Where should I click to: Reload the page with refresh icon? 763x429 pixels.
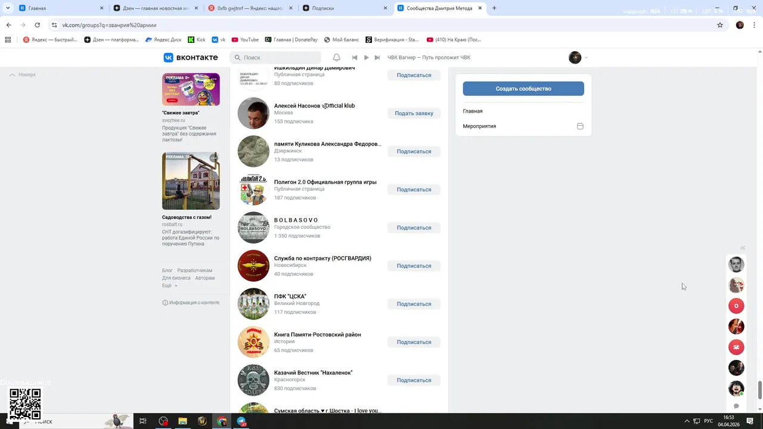(37, 25)
